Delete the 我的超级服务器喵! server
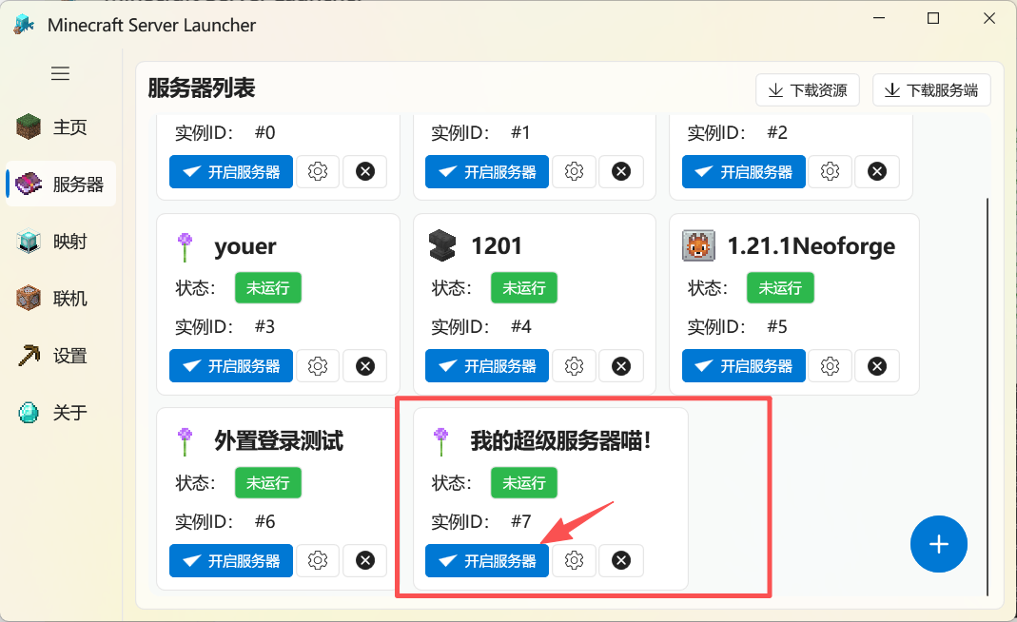The image size is (1017, 622). (x=621, y=561)
